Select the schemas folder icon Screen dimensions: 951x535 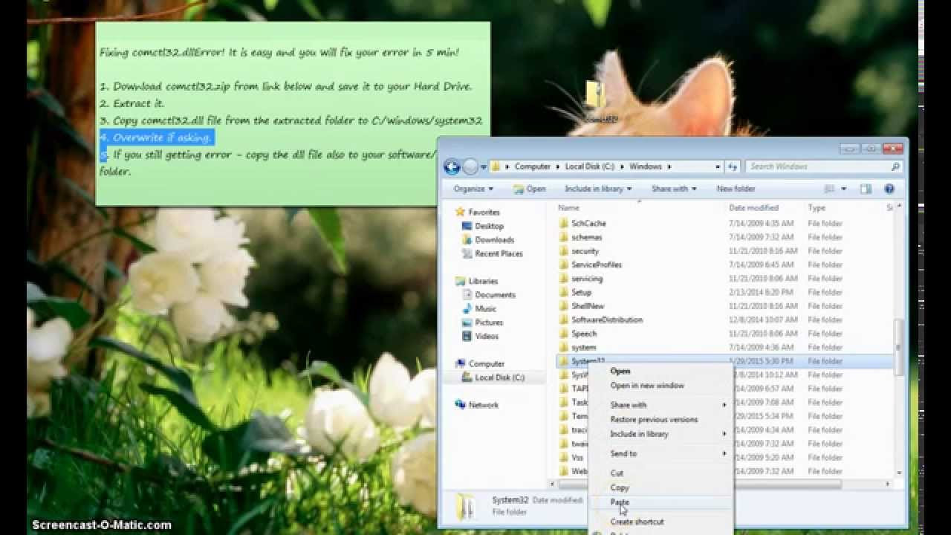[x=563, y=237]
